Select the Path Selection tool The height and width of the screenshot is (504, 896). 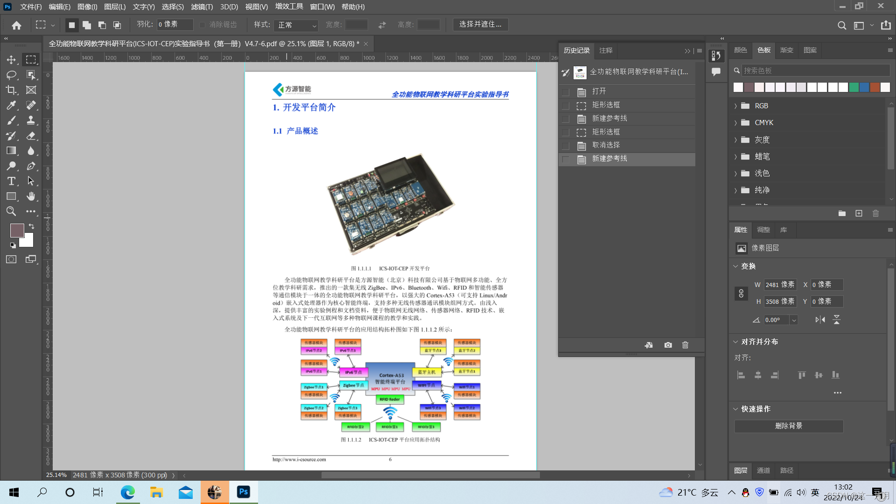[x=31, y=181]
